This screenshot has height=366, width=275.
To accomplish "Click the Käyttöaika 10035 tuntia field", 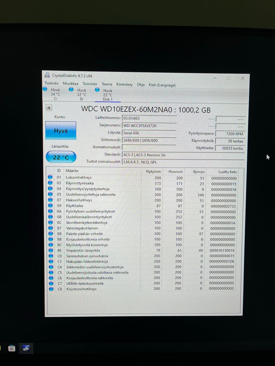I will (230, 148).
